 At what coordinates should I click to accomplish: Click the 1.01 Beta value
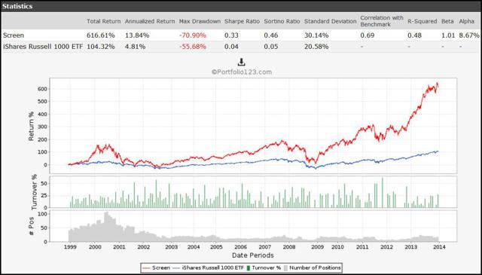448,35
